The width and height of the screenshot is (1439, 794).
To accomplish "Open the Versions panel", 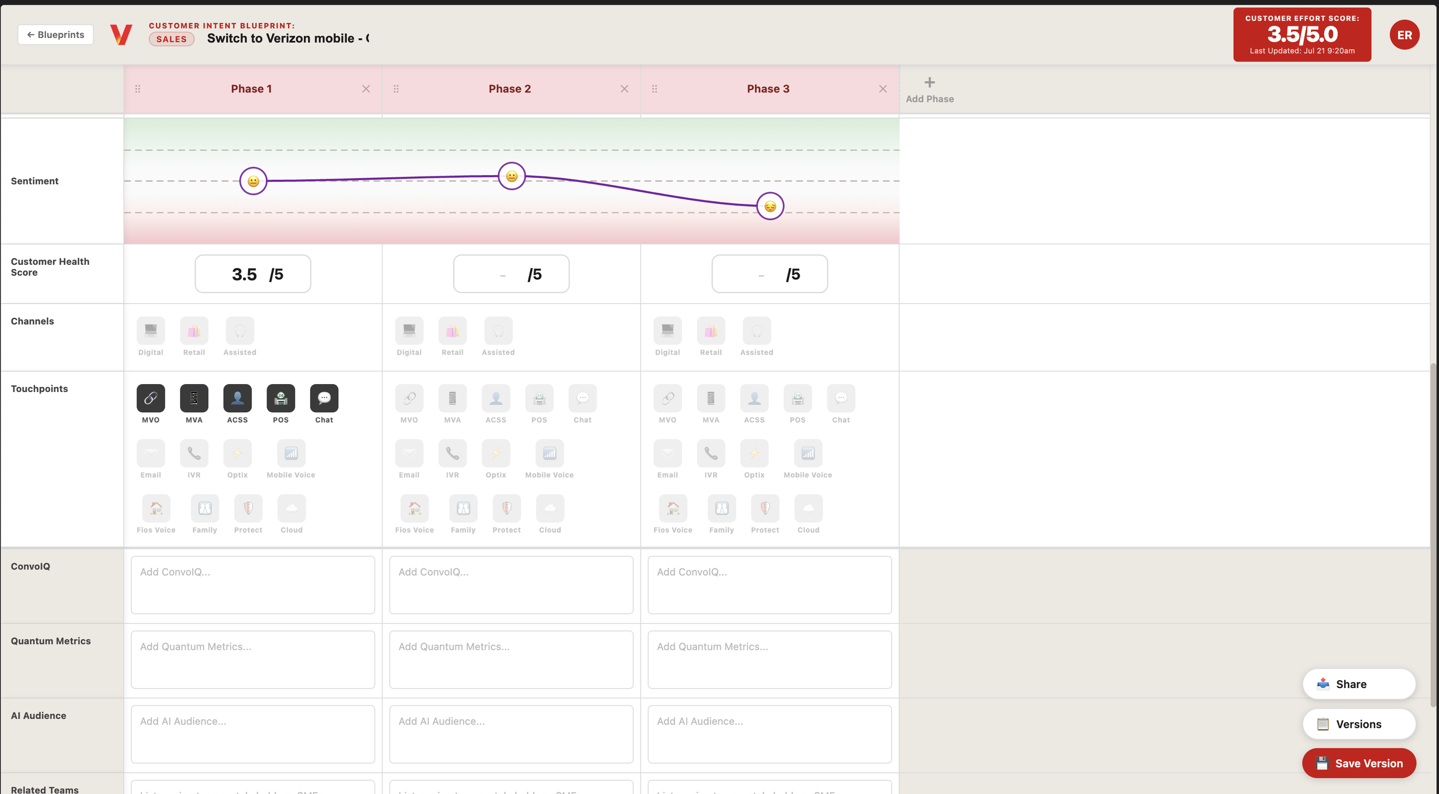I will [1359, 724].
